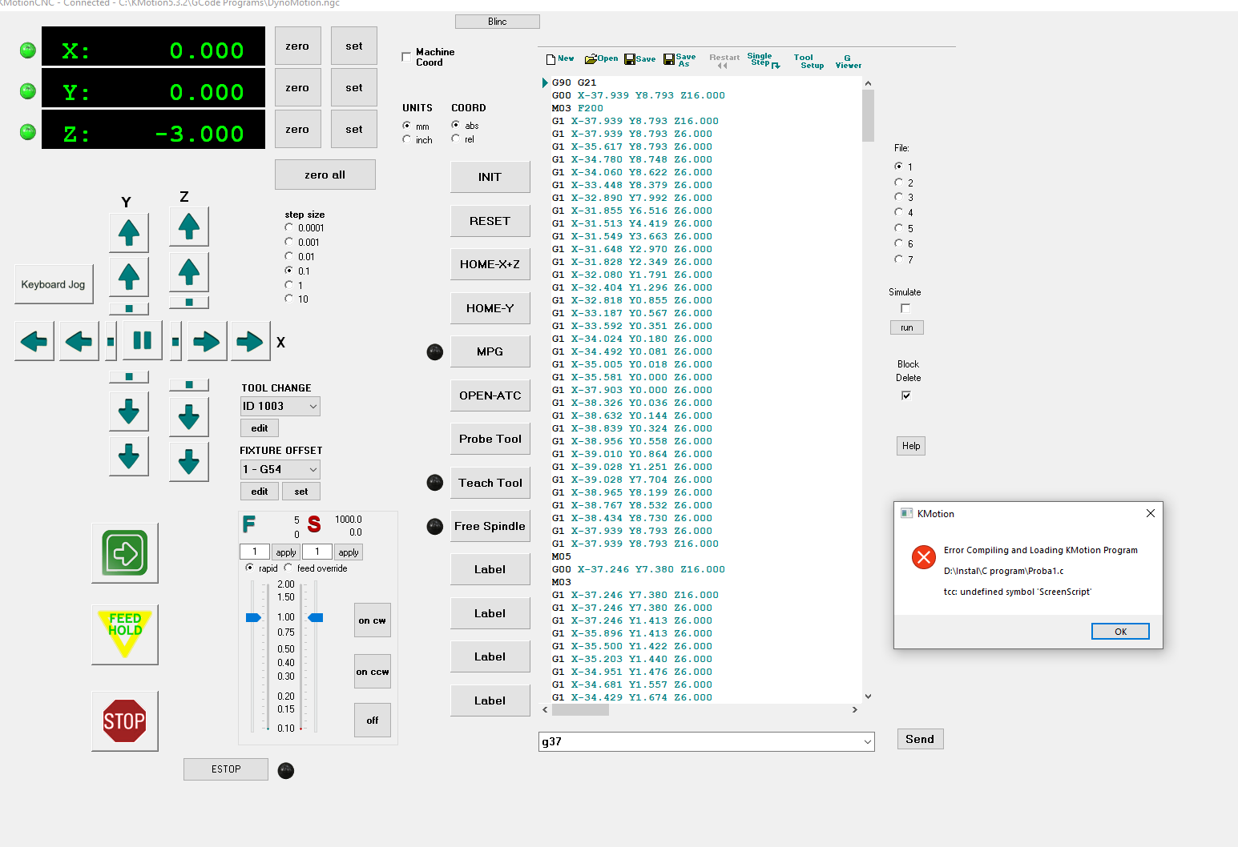1238x847 pixels.
Task: Click OK in the KMotion error dialog
Action: pyautogui.click(x=1119, y=632)
